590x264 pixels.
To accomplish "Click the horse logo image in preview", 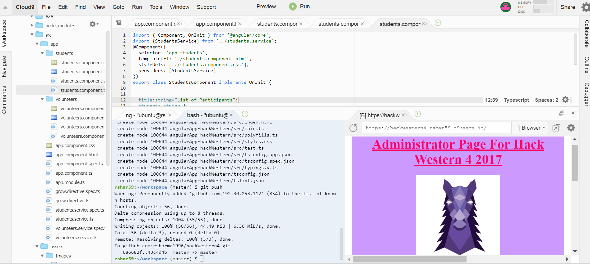I will (458, 215).
